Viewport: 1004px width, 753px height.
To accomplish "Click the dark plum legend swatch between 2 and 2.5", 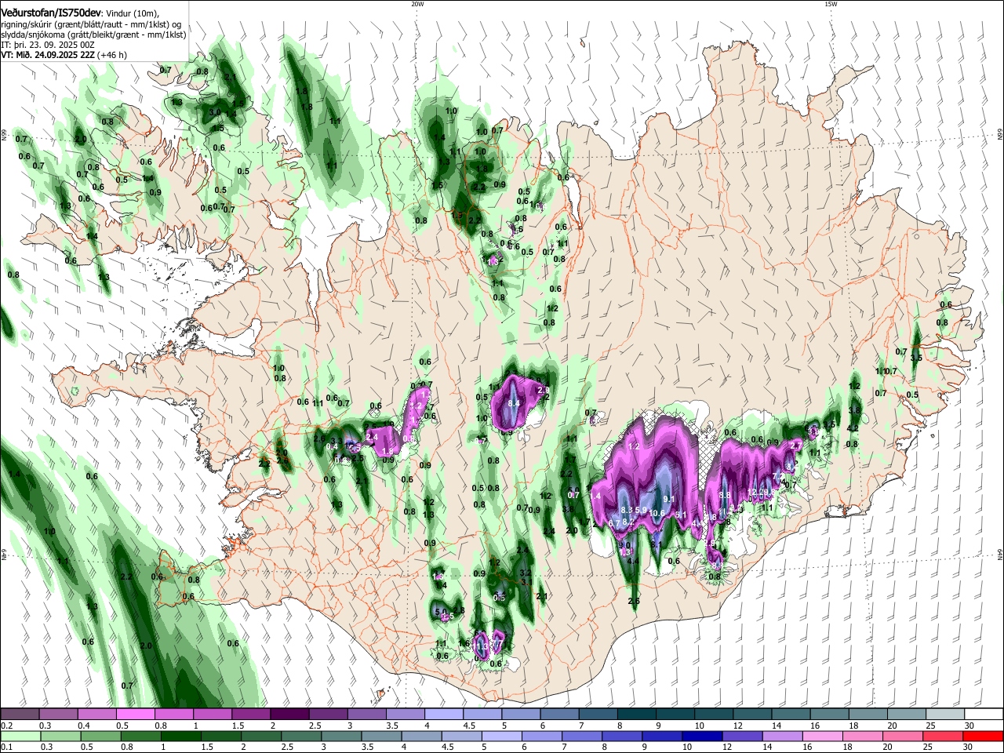I will (289, 715).
